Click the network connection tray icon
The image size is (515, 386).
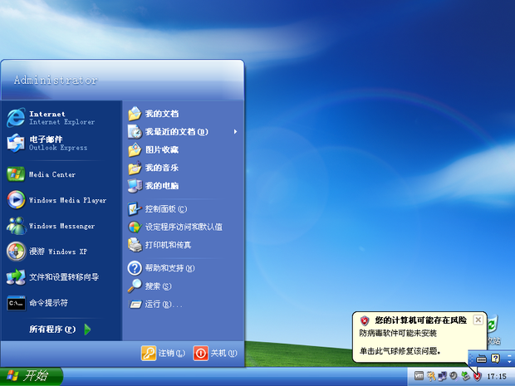442,376
